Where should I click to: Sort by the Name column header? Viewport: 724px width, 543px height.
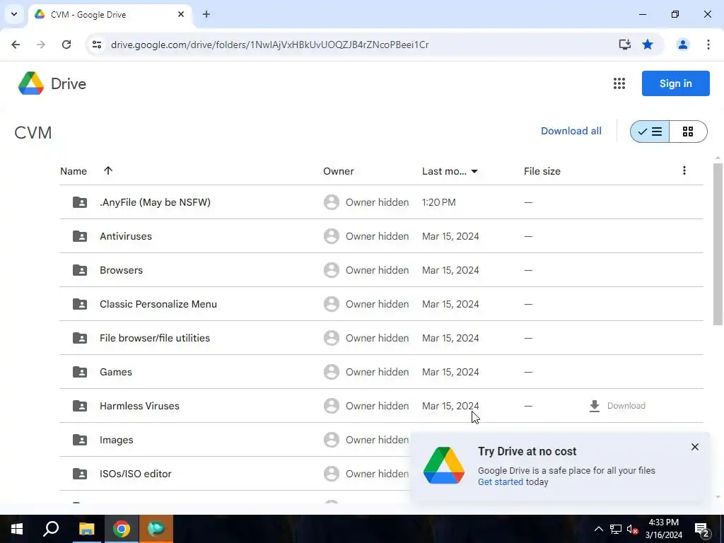[x=74, y=171]
